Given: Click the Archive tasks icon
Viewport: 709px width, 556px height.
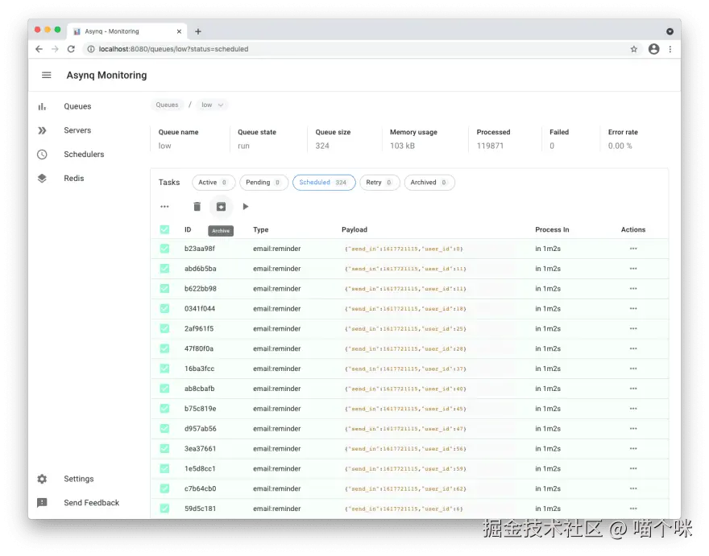Looking at the screenshot, I should (x=221, y=207).
